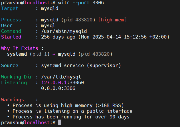Viewport: 180px width, 127px height.
Task: Click the terminal cursor block at the last prompt
Action: [59, 123]
